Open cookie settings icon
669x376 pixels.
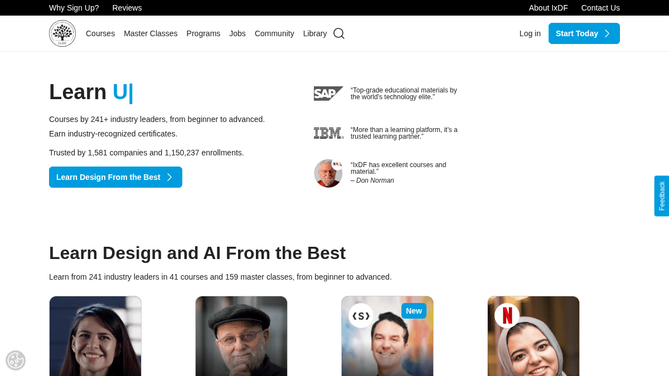click(x=16, y=360)
